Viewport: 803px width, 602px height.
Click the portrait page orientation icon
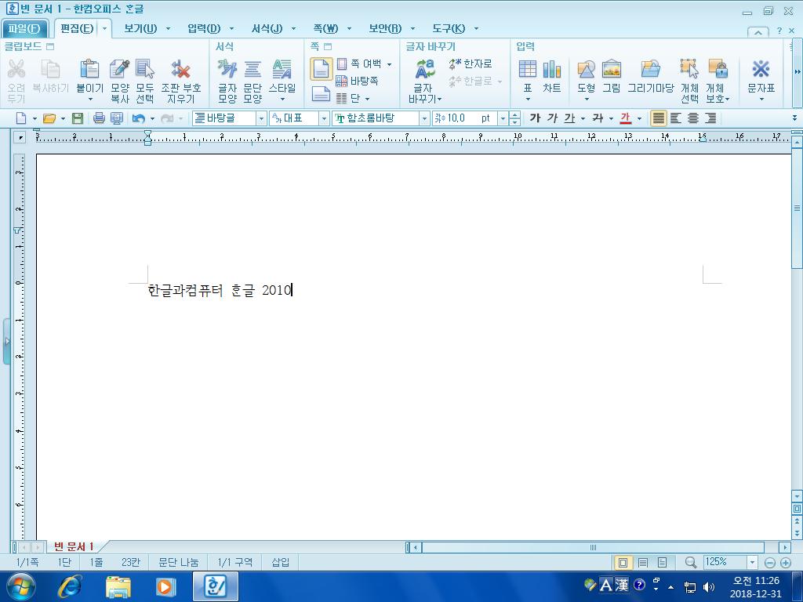click(321, 69)
